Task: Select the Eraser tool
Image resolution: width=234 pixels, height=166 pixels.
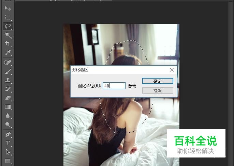Action: pyautogui.click(x=8, y=98)
